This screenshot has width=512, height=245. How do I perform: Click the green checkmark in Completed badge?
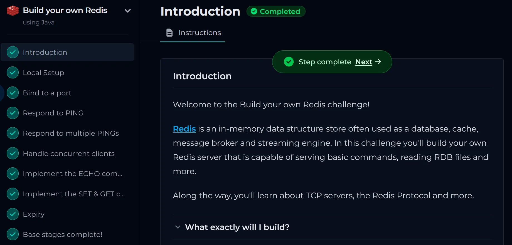pyautogui.click(x=254, y=11)
